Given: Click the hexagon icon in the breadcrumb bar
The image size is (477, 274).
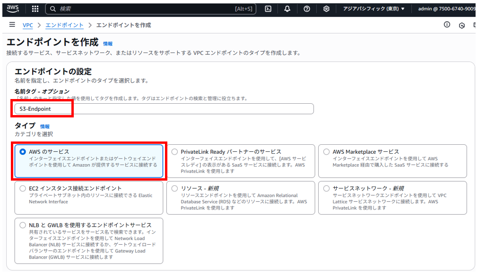Looking at the screenshot, I should [x=462, y=25].
